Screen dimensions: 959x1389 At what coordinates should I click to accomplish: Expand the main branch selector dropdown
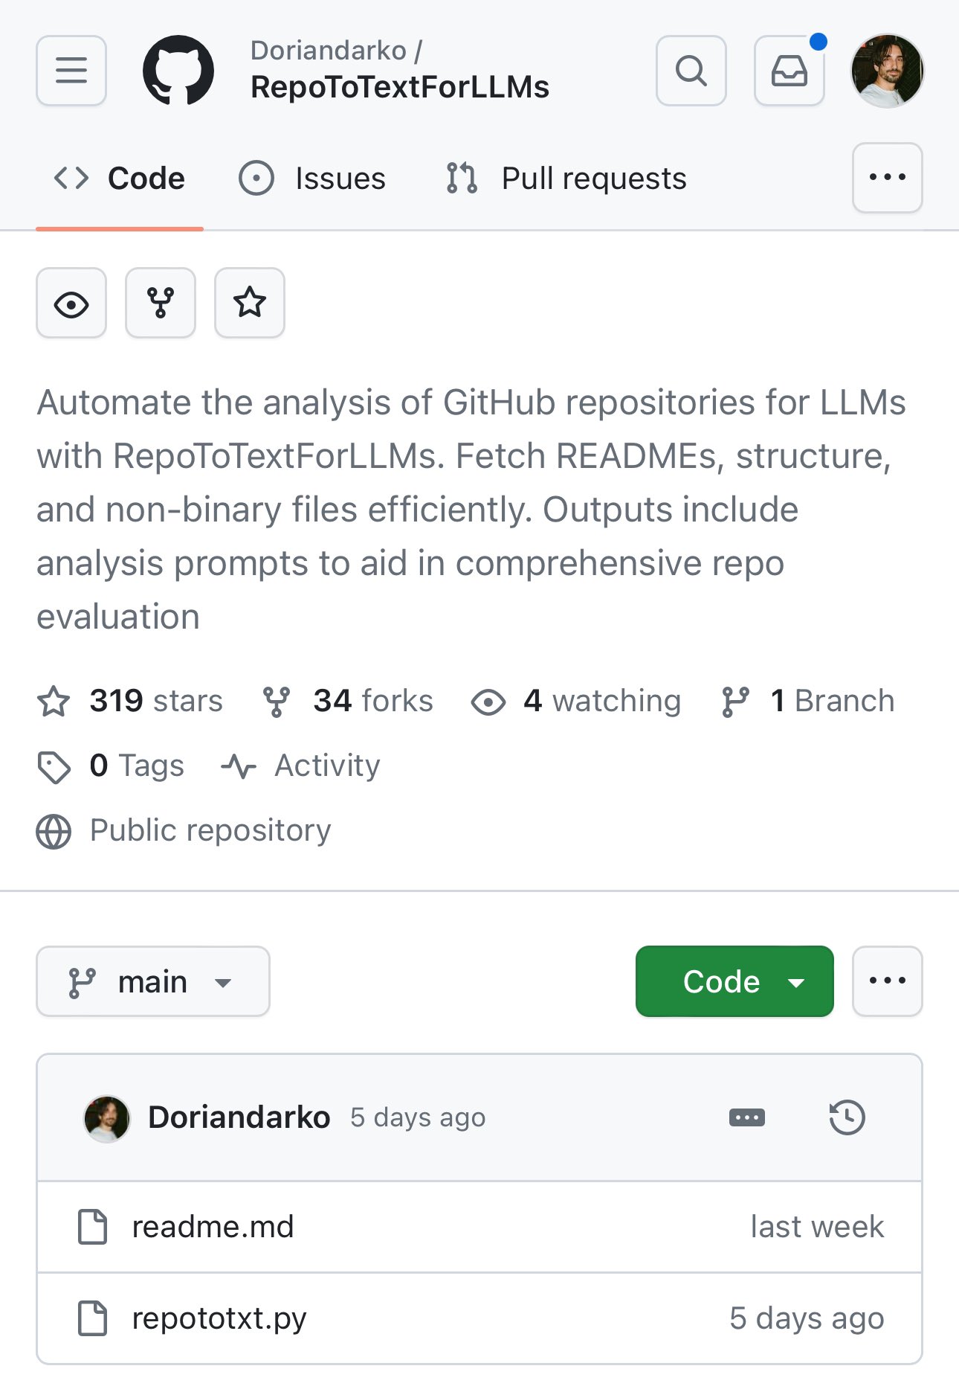tap(153, 981)
